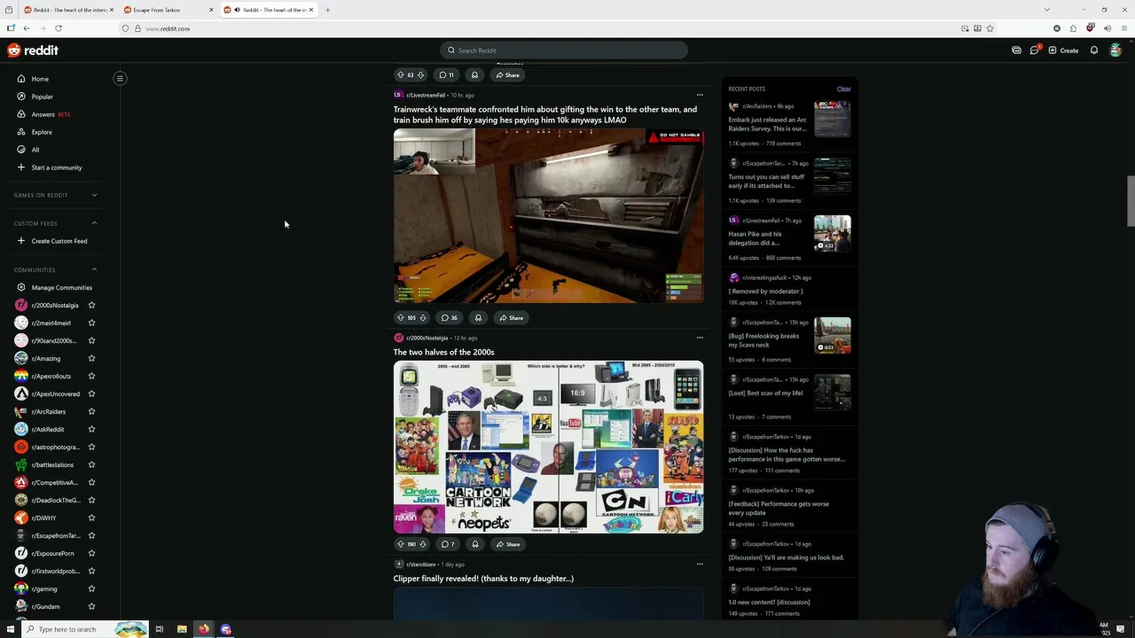
Task: Star r/AskReddit as a favorite
Action: pyautogui.click(x=91, y=429)
